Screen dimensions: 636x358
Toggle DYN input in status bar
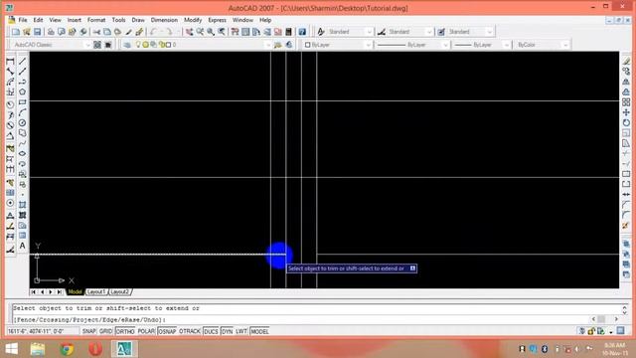pos(228,331)
